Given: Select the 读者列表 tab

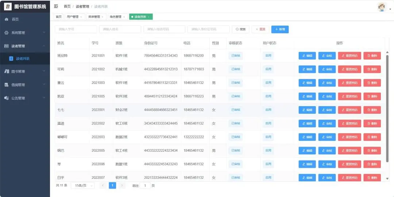Looking at the screenshot, I should pyautogui.click(x=141, y=17).
